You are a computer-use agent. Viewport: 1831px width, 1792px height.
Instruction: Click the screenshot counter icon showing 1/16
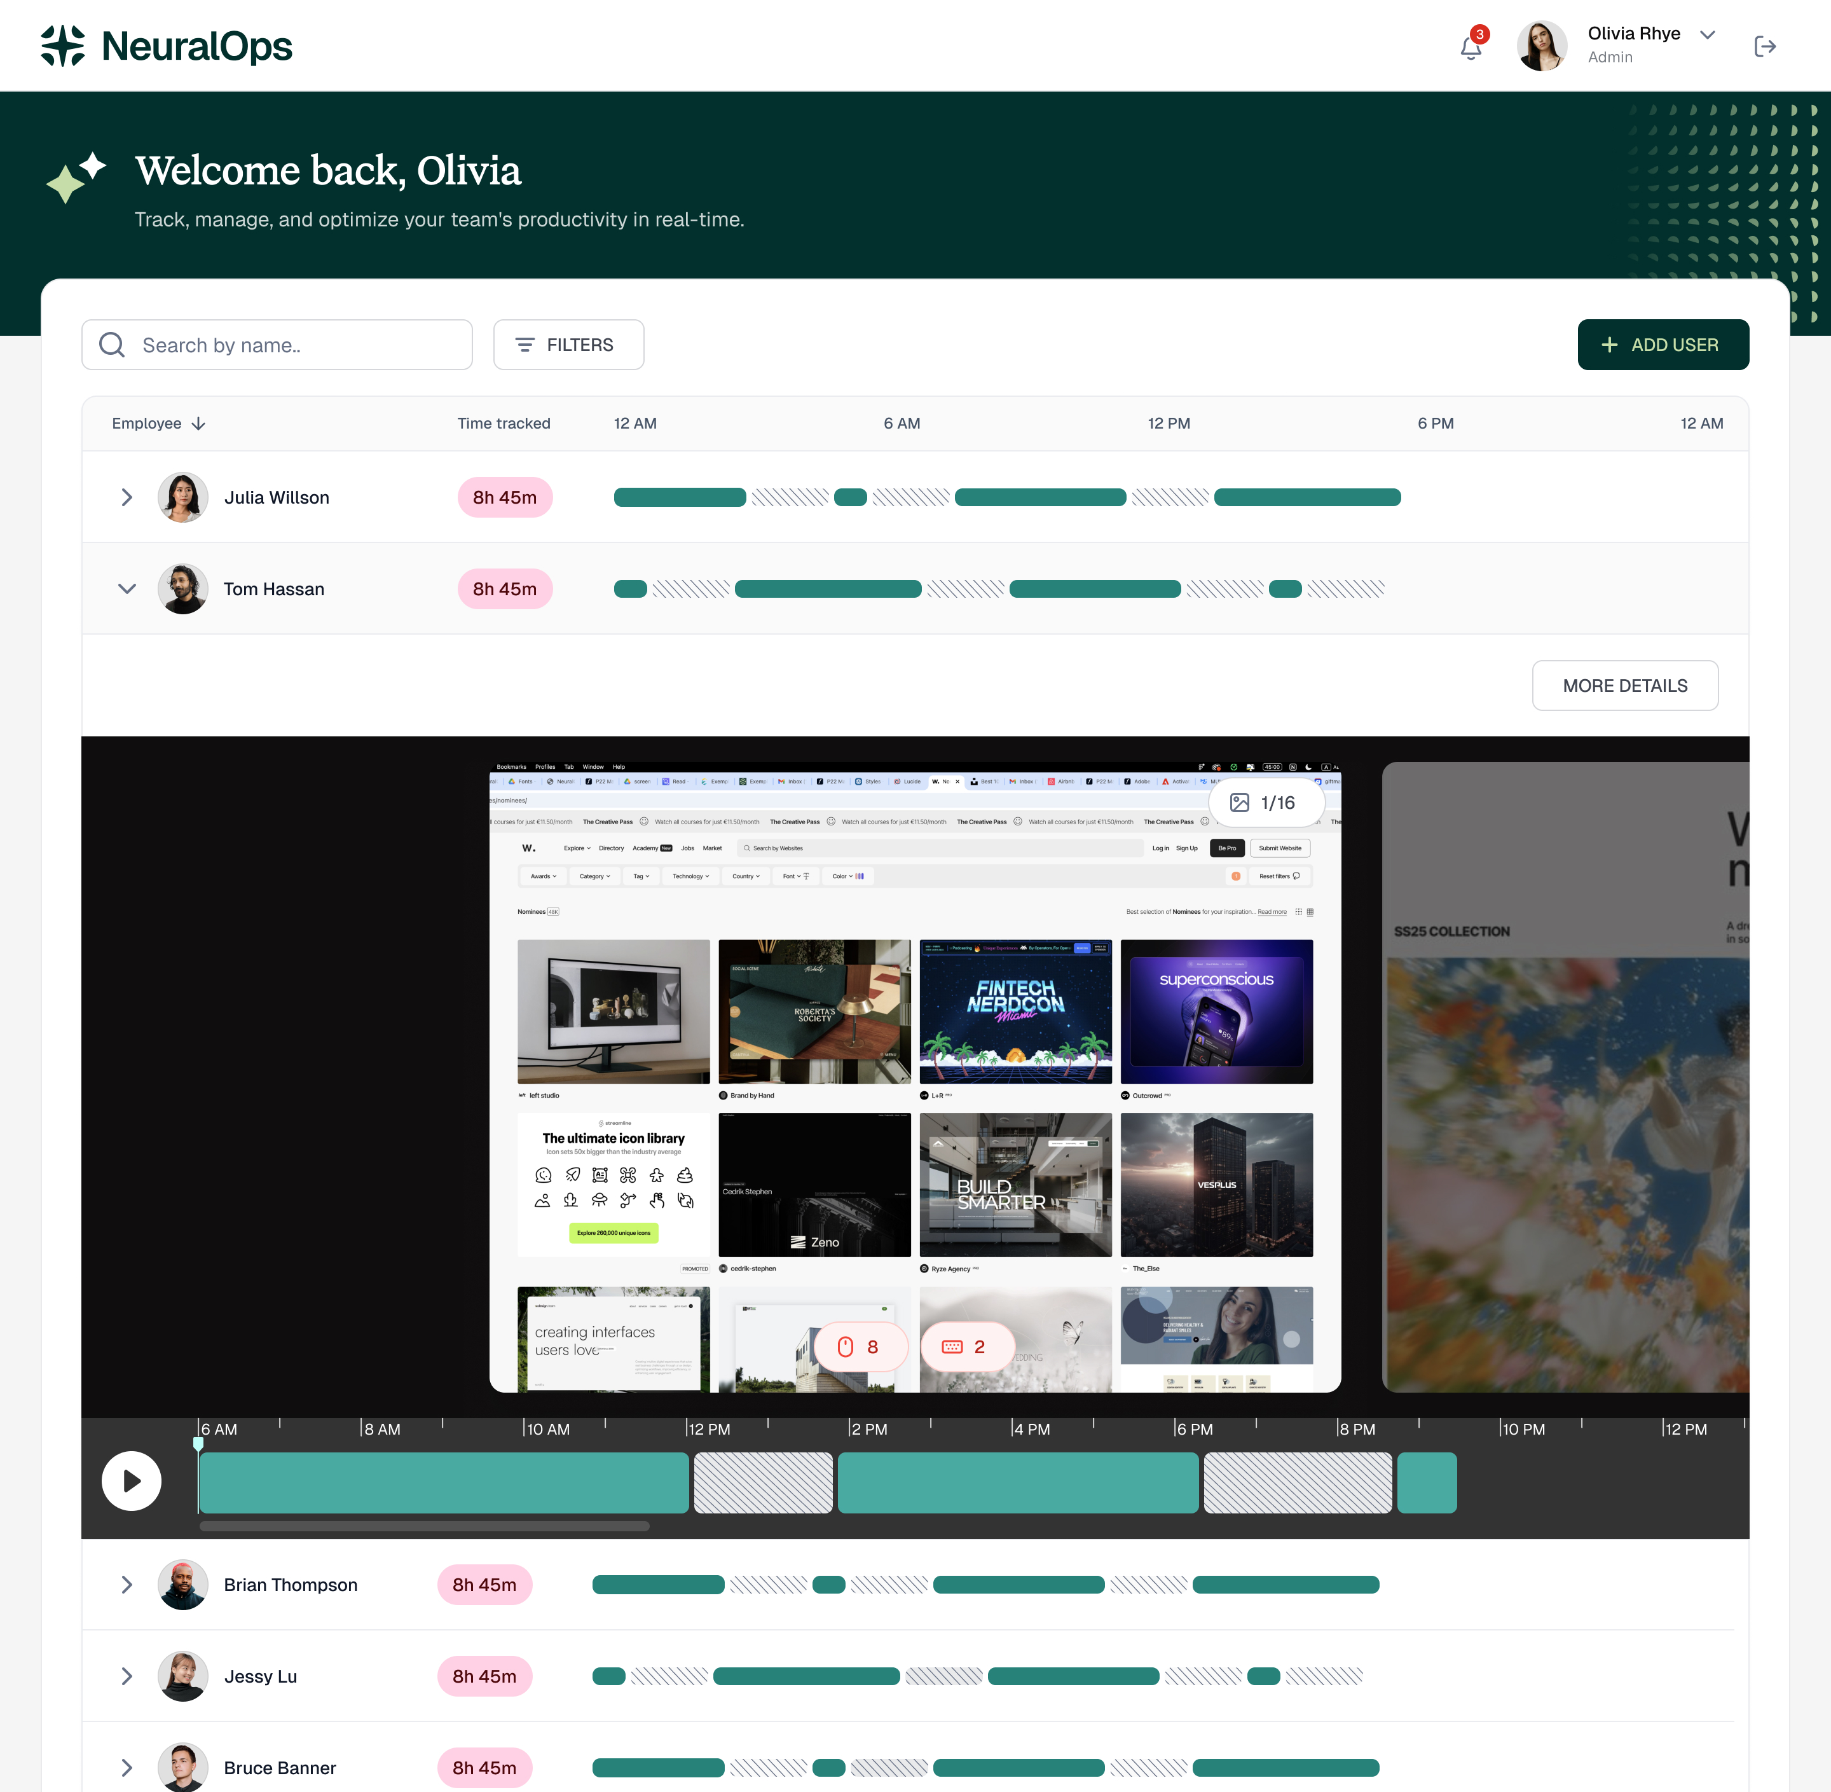[1266, 803]
